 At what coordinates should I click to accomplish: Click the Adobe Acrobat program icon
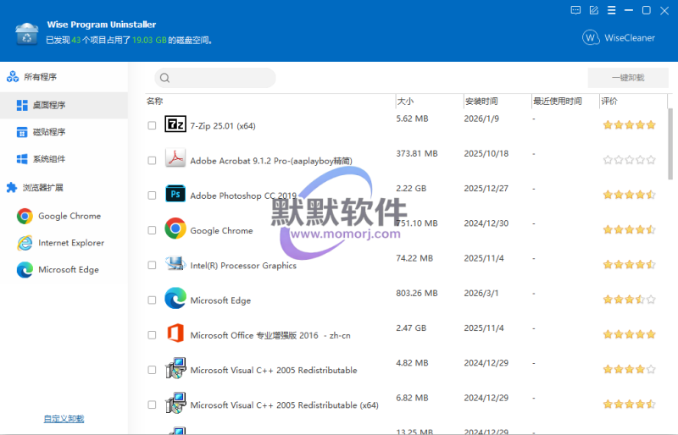[175, 159]
